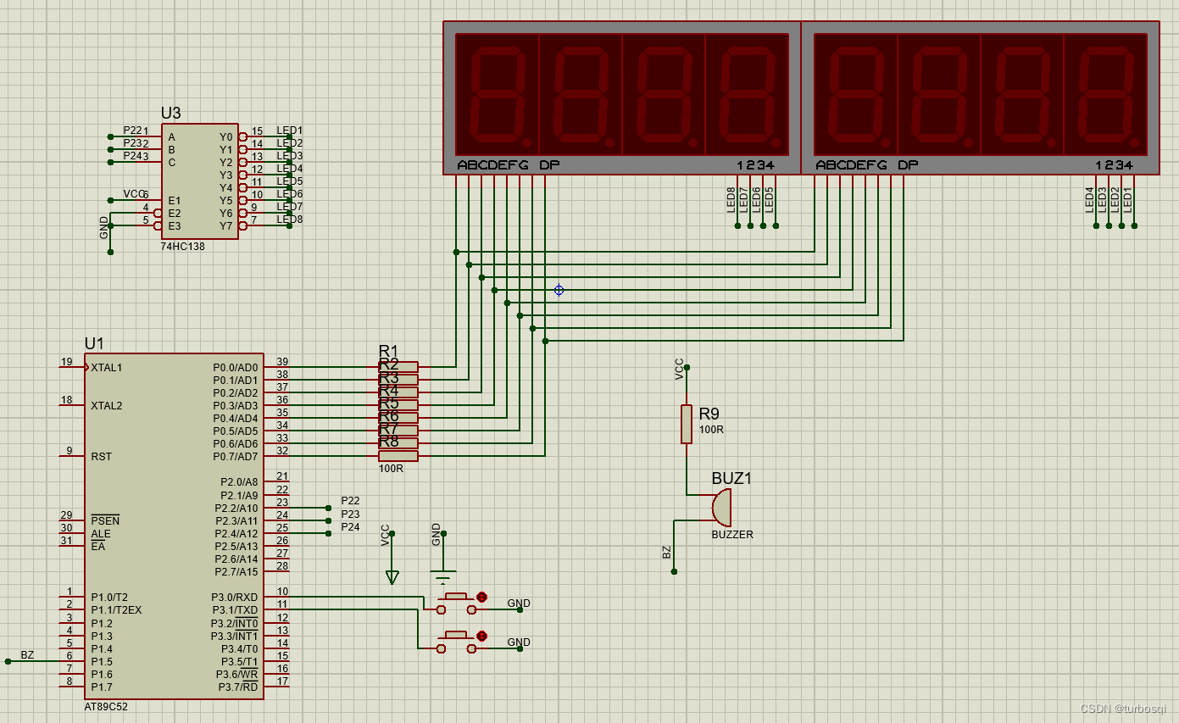Click the DP pin label on the right display
Screen dimensions: 1179x723
[x=908, y=165]
